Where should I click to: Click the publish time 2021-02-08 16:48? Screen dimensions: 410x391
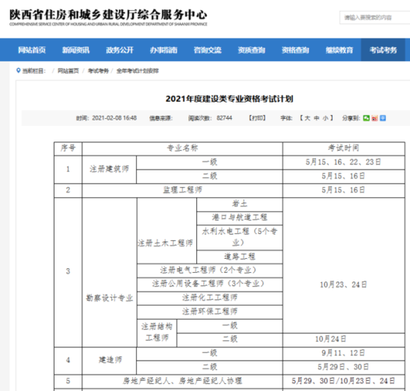pyautogui.click(x=114, y=118)
